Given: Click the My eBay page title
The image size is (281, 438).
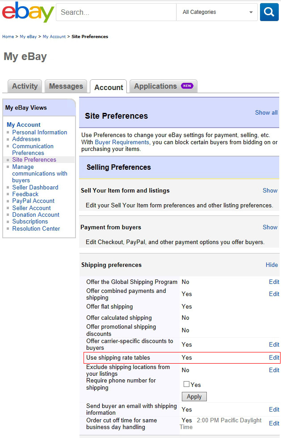Looking at the screenshot, I should 25,56.
